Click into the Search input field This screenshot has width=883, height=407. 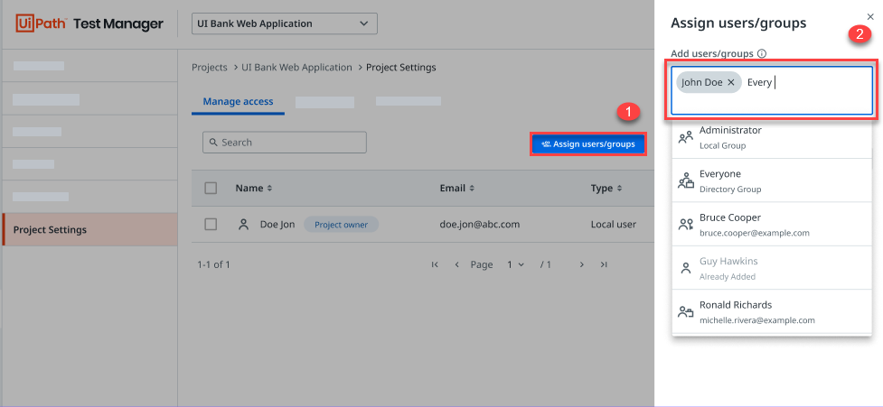[x=285, y=143]
